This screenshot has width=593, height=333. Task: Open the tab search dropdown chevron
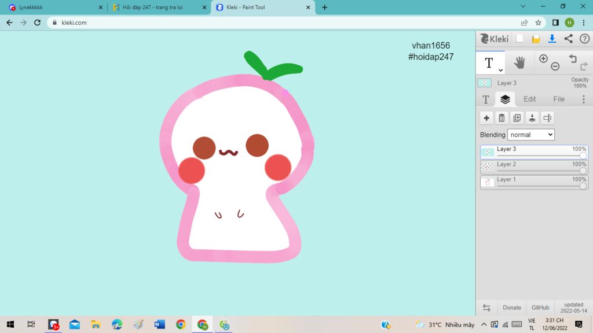click(523, 6)
